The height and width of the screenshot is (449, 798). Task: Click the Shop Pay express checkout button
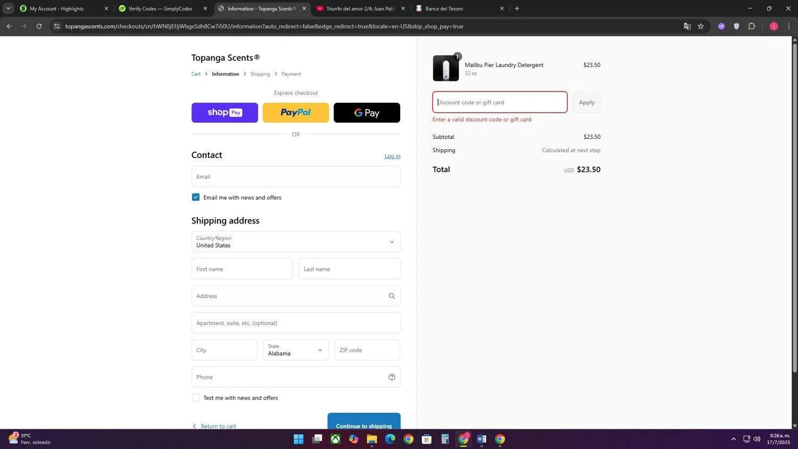pos(225,113)
